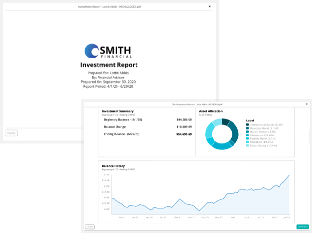Click the Smith Financial crescent logo
This screenshot has width=312, height=233.
click(x=93, y=52)
